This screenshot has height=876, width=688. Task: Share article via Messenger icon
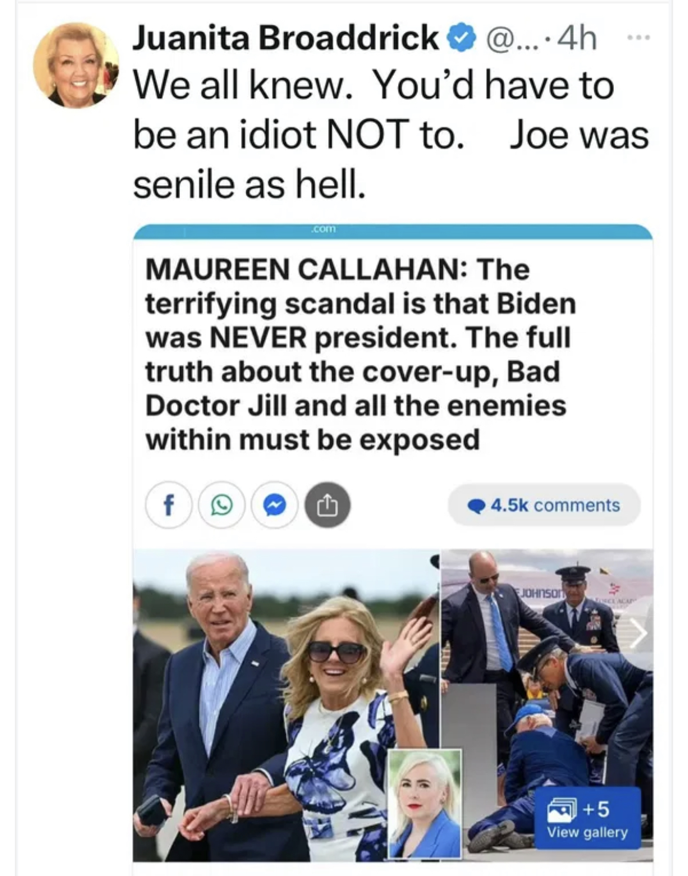274,504
